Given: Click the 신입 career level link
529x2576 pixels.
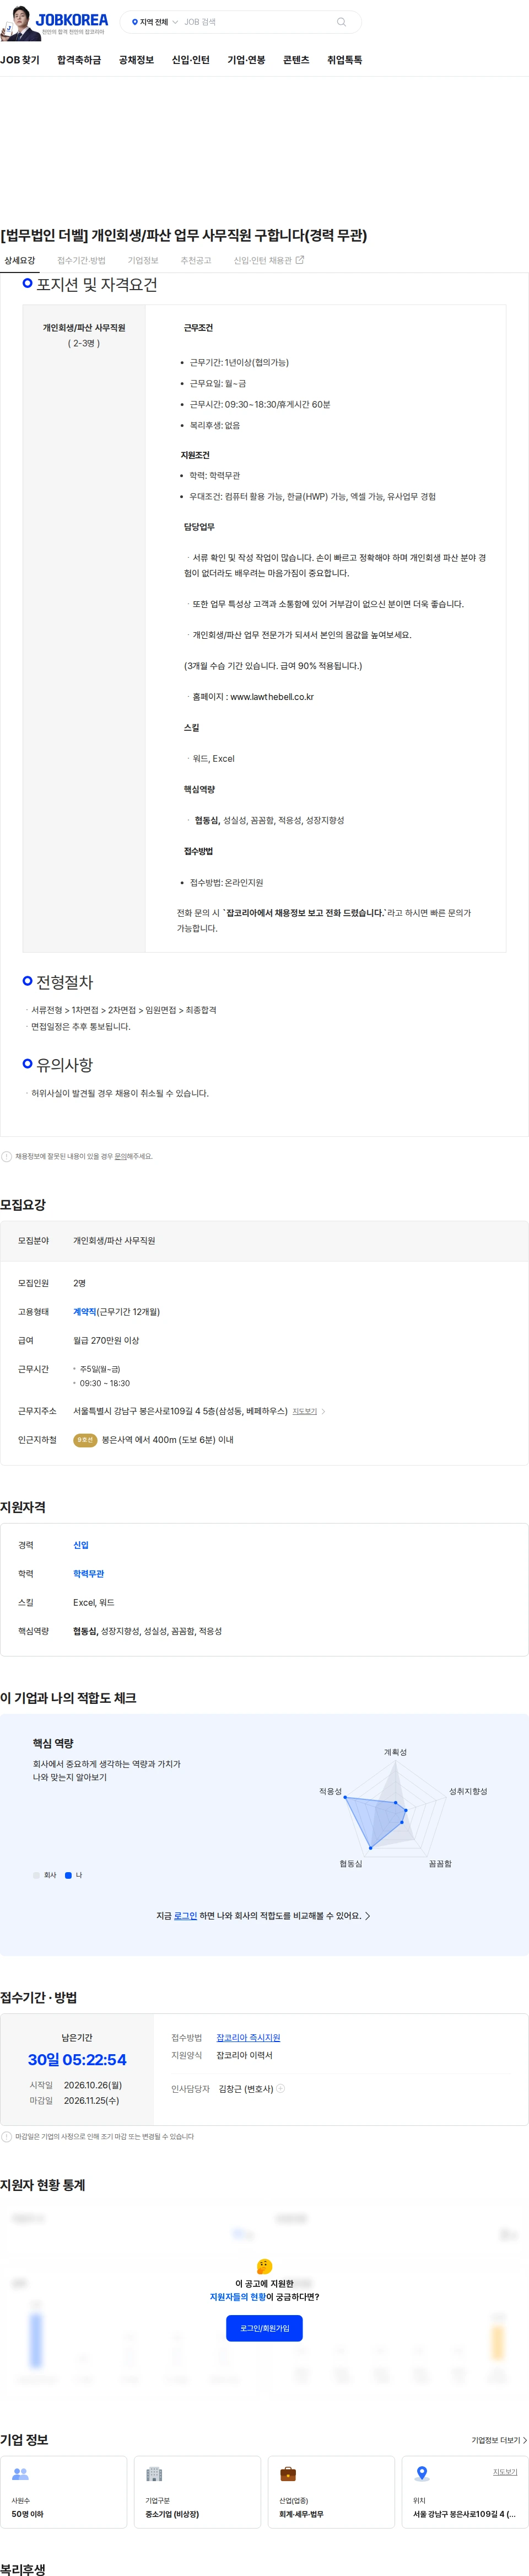Looking at the screenshot, I should 81,1545.
